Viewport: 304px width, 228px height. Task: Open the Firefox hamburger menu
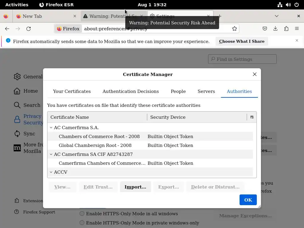point(297,29)
